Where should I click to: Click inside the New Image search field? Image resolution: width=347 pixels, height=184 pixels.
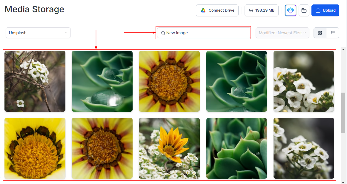click(x=203, y=33)
